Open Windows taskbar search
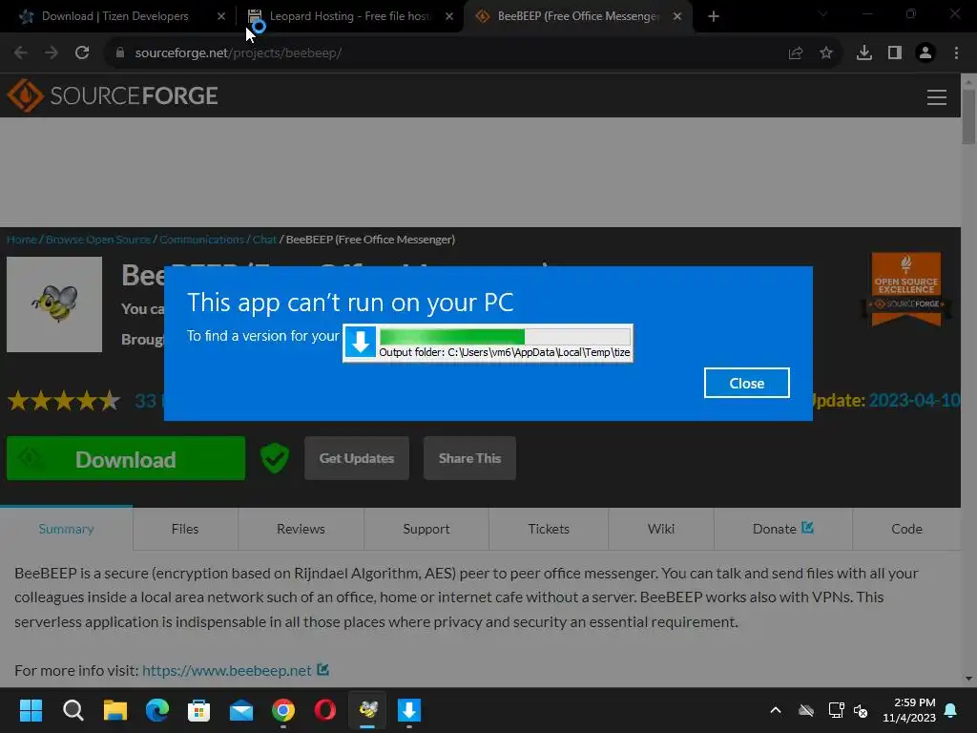Image resolution: width=977 pixels, height=733 pixels. coord(73,710)
